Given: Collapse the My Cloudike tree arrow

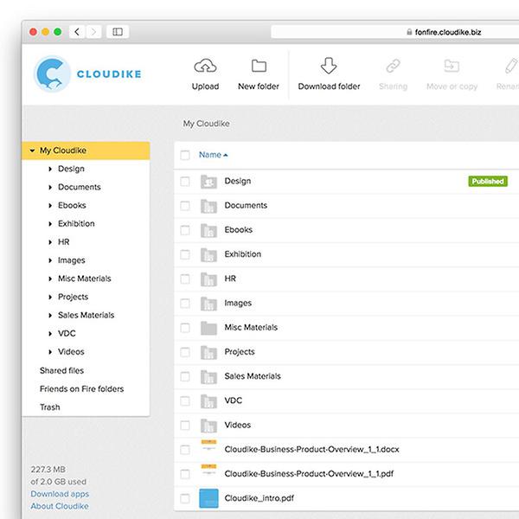Looking at the screenshot, I should tap(32, 151).
